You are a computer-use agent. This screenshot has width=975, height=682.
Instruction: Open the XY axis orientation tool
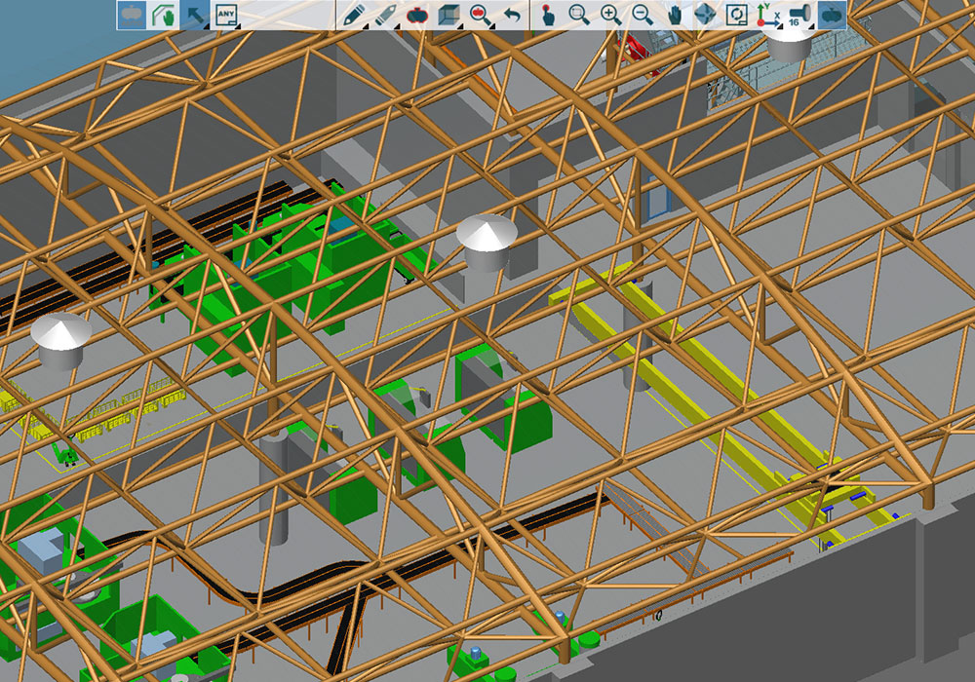768,15
